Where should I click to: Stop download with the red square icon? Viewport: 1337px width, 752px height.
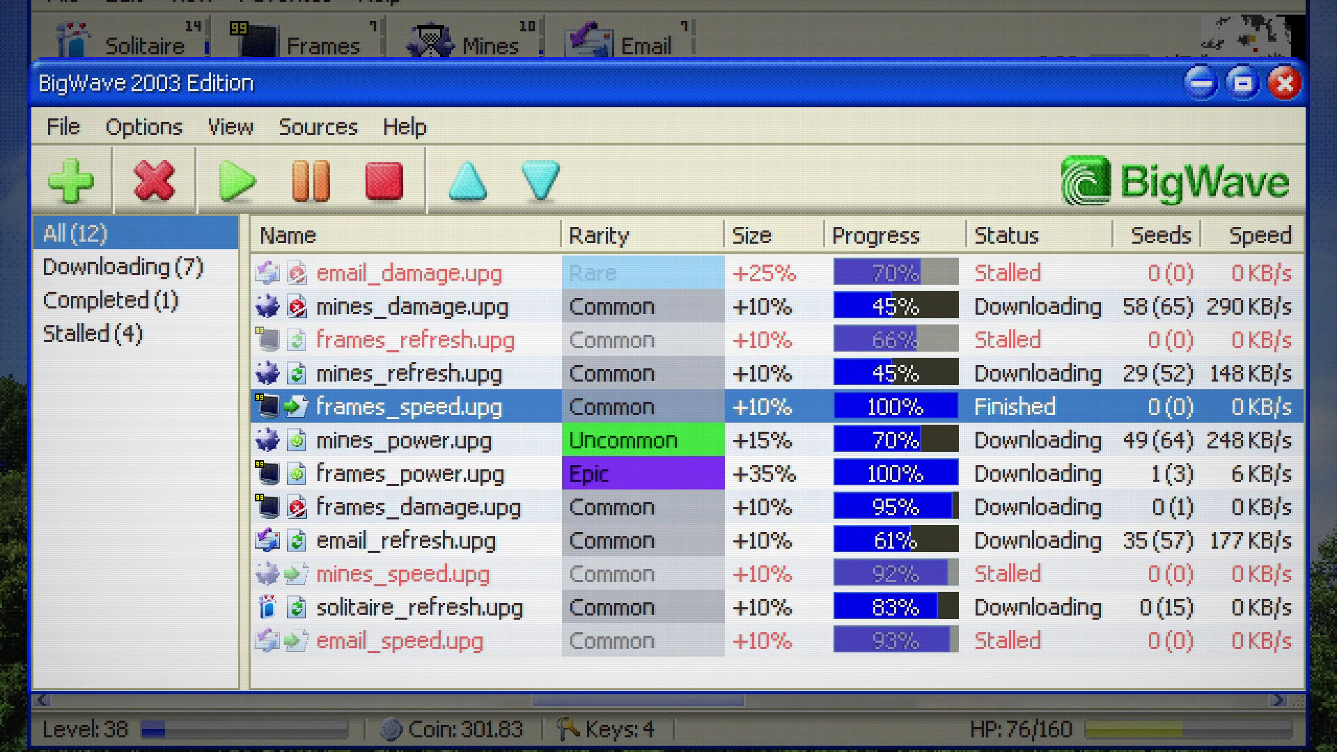point(384,181)
